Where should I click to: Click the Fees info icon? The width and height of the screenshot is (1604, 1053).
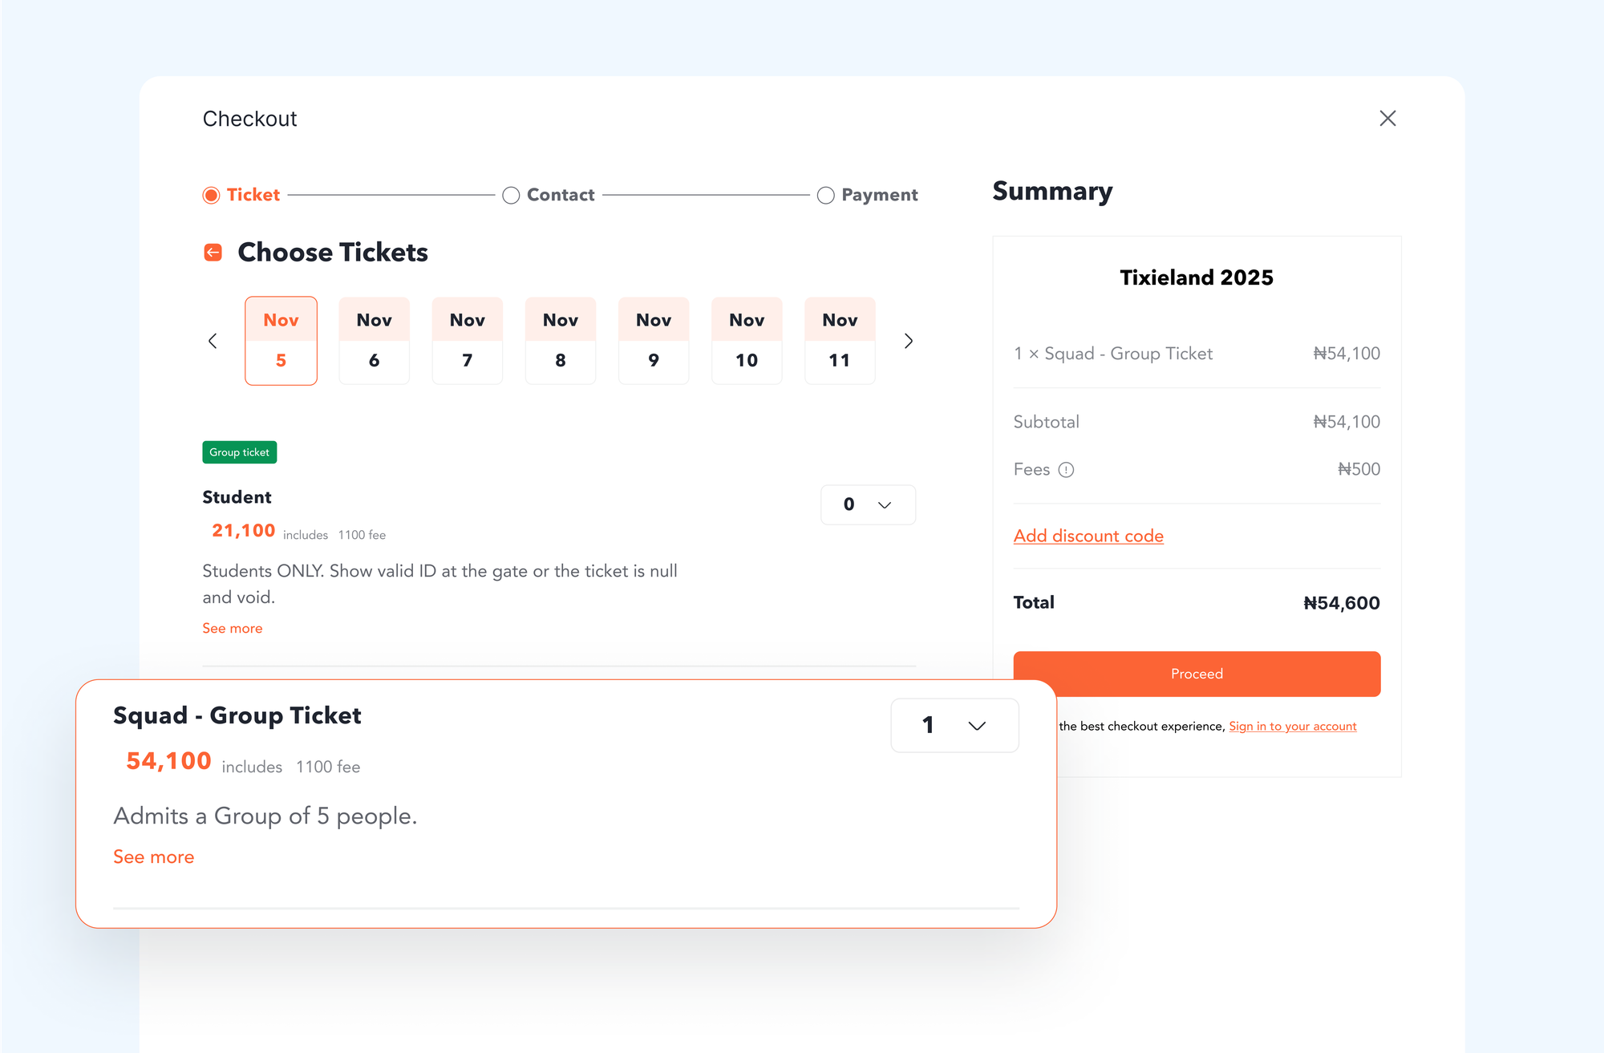1066,470
